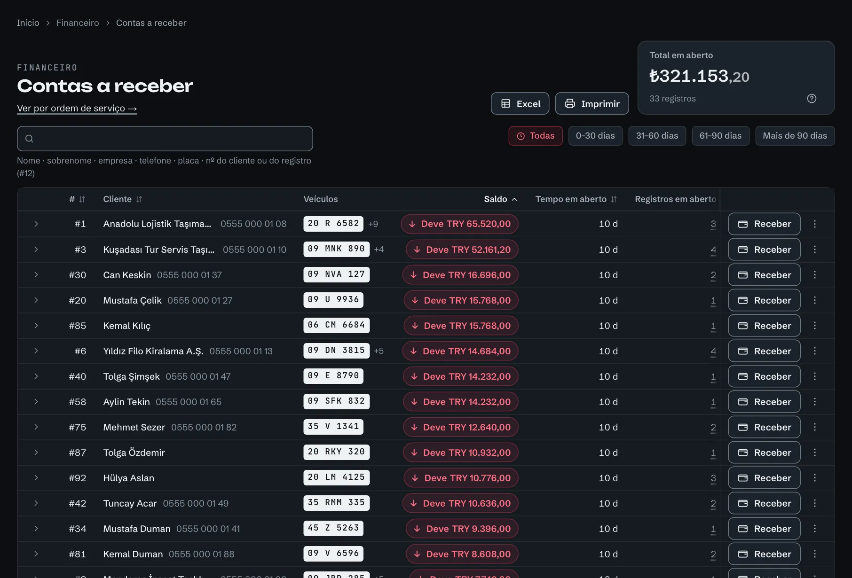The image size is (852, 578).
Task: Click Receber for Anadolu Lojistik row
Action: pos(764,224)
